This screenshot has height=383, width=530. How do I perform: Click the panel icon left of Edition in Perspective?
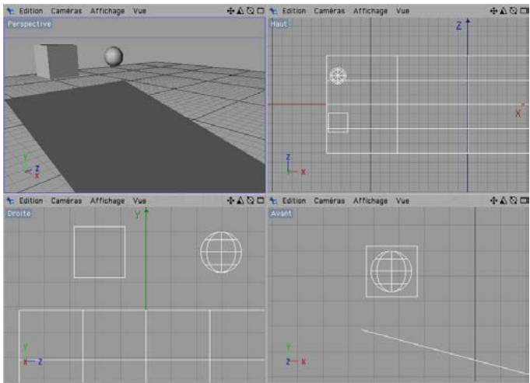[10, 11]
